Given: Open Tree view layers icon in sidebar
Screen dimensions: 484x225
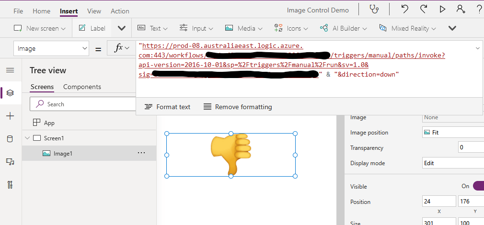Looking at the screenshot, I should point(10,93).
